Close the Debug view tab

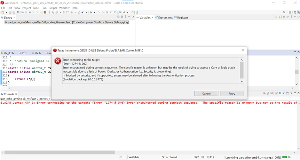[x=14, y=17]
